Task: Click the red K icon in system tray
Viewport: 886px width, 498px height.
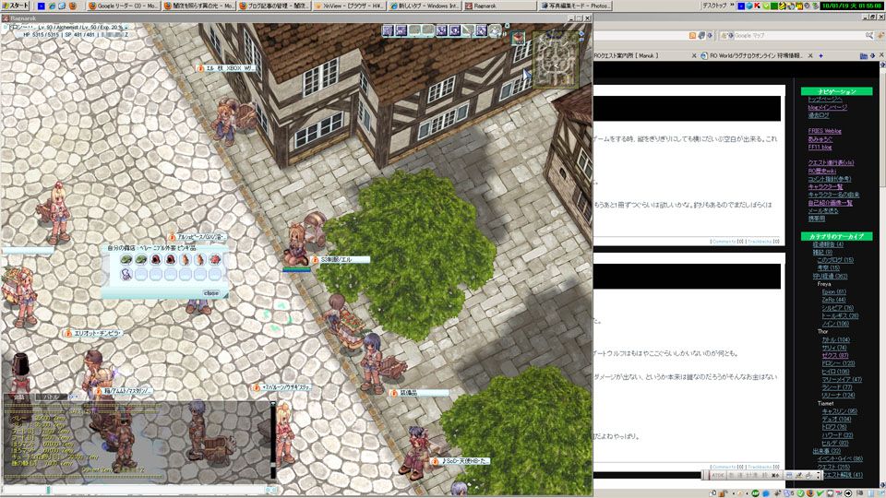Action: pos(757,6)
